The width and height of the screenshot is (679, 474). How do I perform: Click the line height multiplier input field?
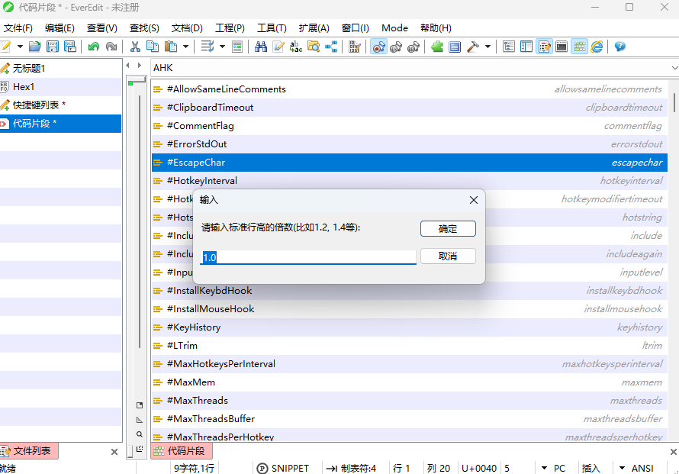308,258
